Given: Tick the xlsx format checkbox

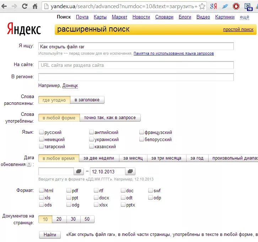Looking at the screenshot, I should click(96, 205).
